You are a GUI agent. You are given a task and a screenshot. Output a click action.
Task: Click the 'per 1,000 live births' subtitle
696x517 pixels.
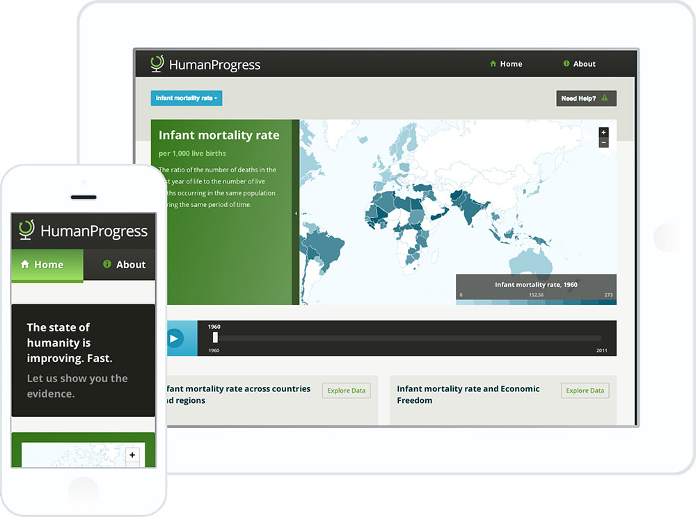[x=192, y=154]
